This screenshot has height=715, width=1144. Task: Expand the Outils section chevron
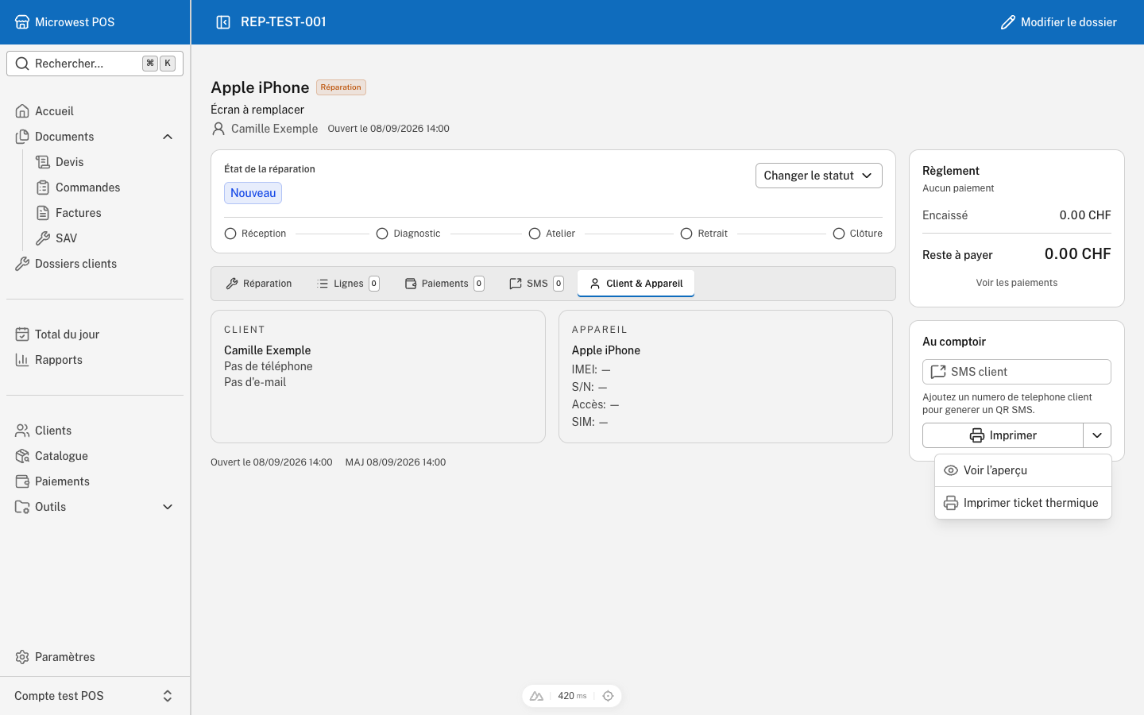coord(168,507)
